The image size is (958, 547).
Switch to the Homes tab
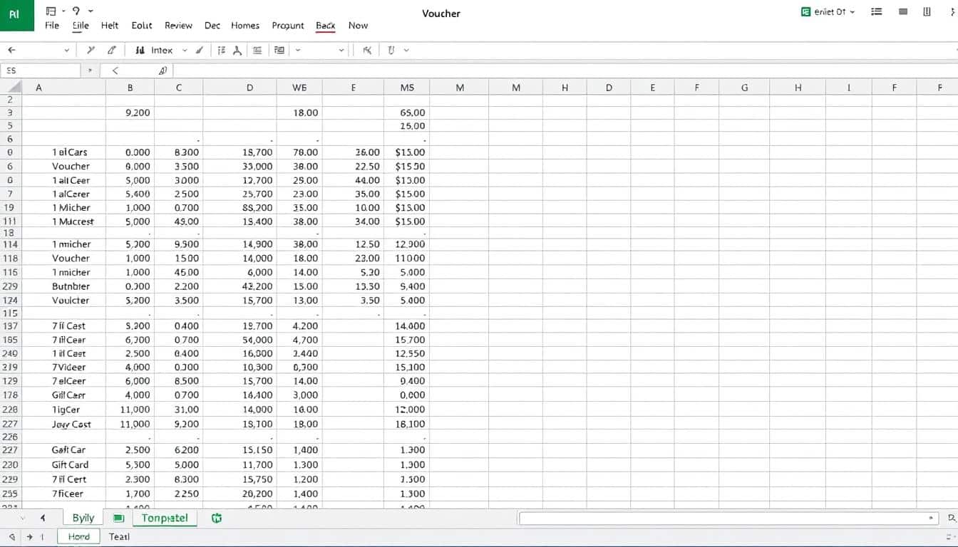(245, 25)
